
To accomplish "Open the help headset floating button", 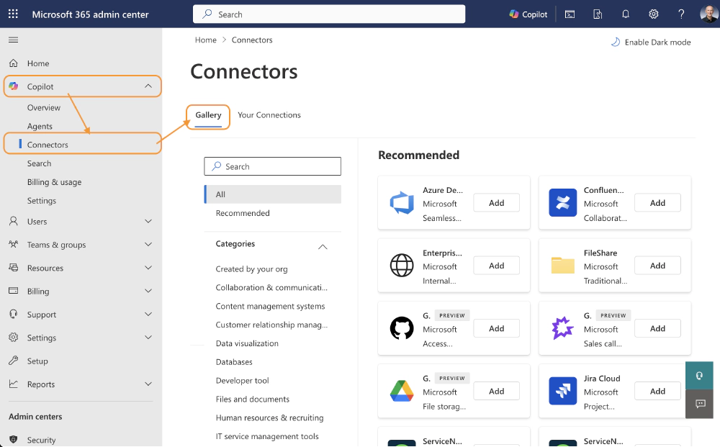I will coord(699,376).
